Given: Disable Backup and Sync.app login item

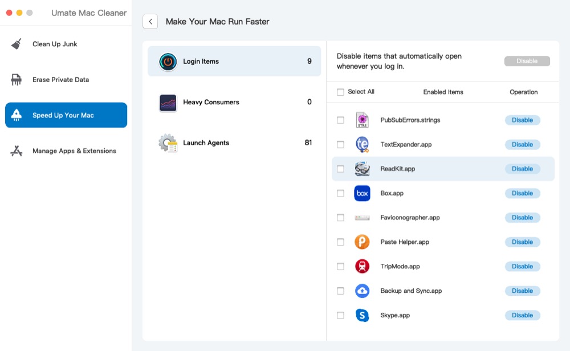Looking at the screenshot, I should (522, 291).
